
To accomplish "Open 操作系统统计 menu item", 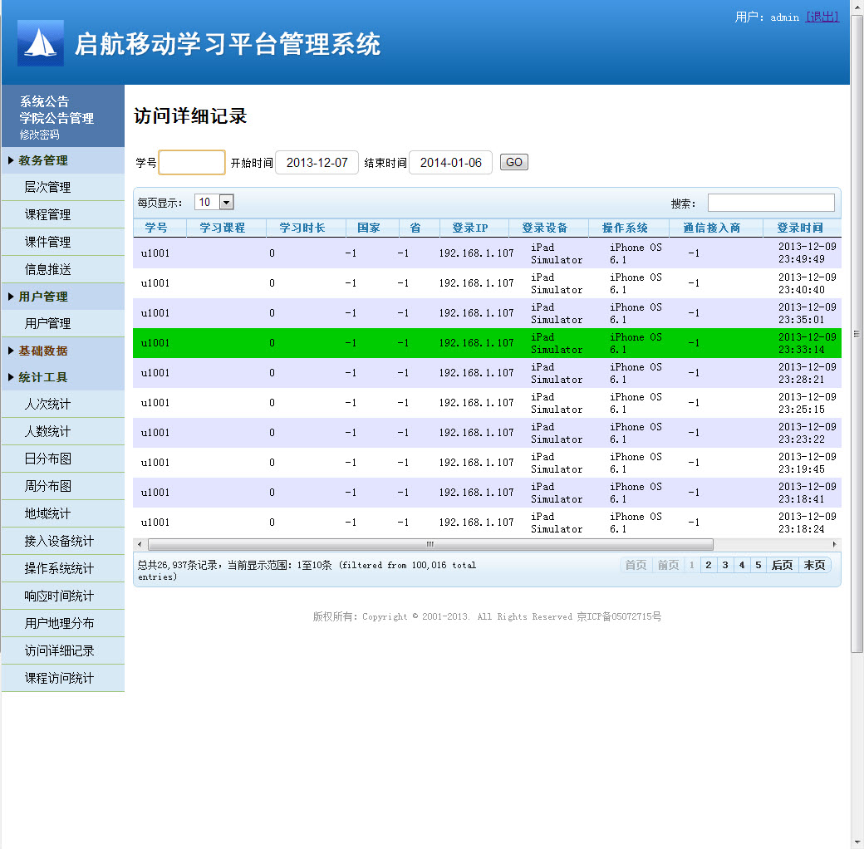I will (63, 568).
